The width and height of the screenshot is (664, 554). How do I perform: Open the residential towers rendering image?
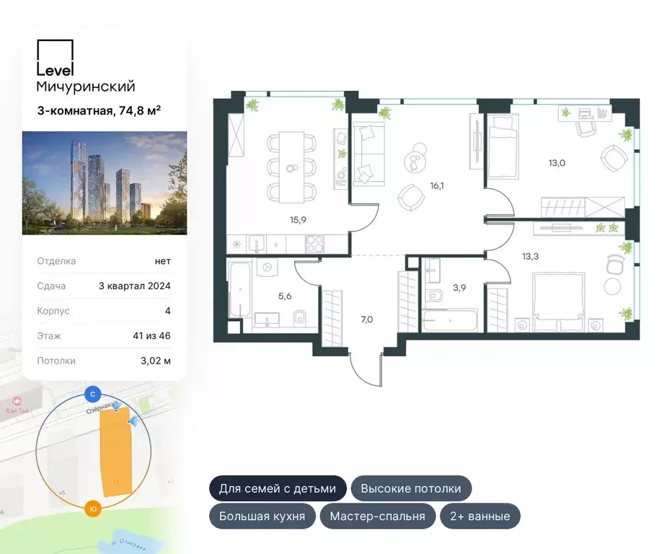(x=105, y=183)
